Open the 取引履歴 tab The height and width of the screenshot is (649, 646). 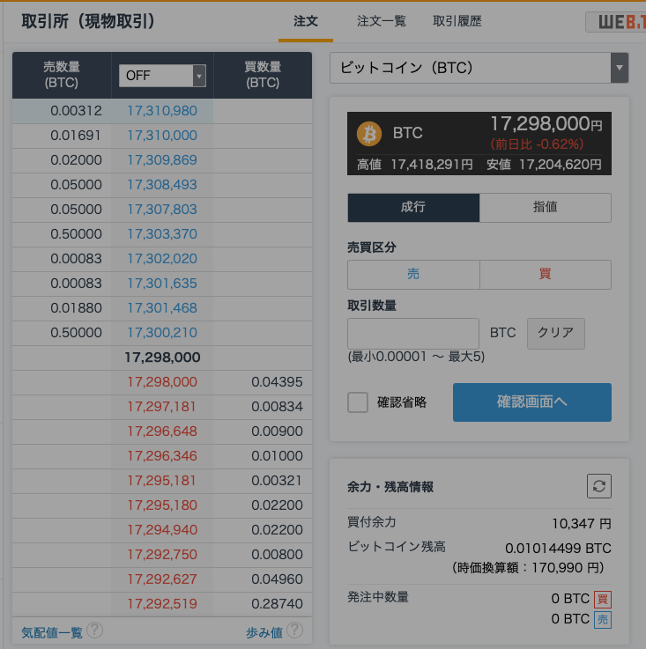click(x=457, y=21)
